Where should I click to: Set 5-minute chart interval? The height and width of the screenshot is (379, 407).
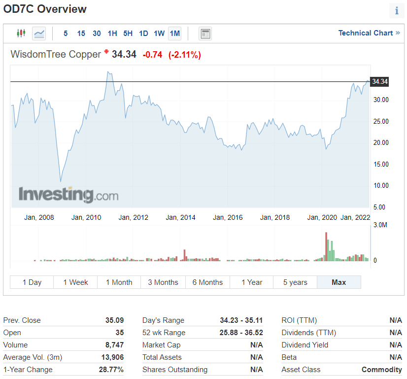[66, 34]
